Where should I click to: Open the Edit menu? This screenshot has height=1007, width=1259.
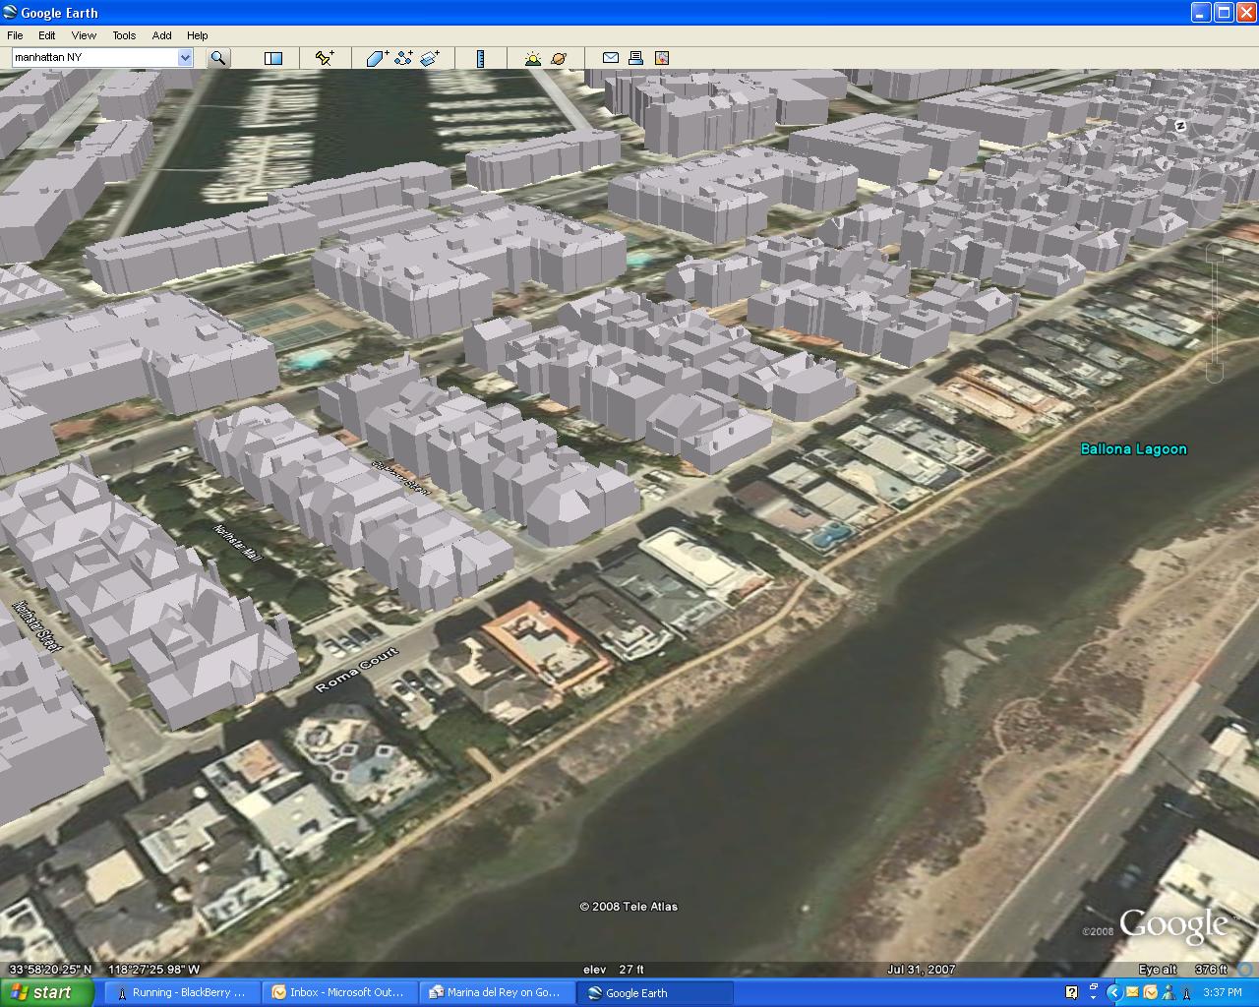(47, 35)
